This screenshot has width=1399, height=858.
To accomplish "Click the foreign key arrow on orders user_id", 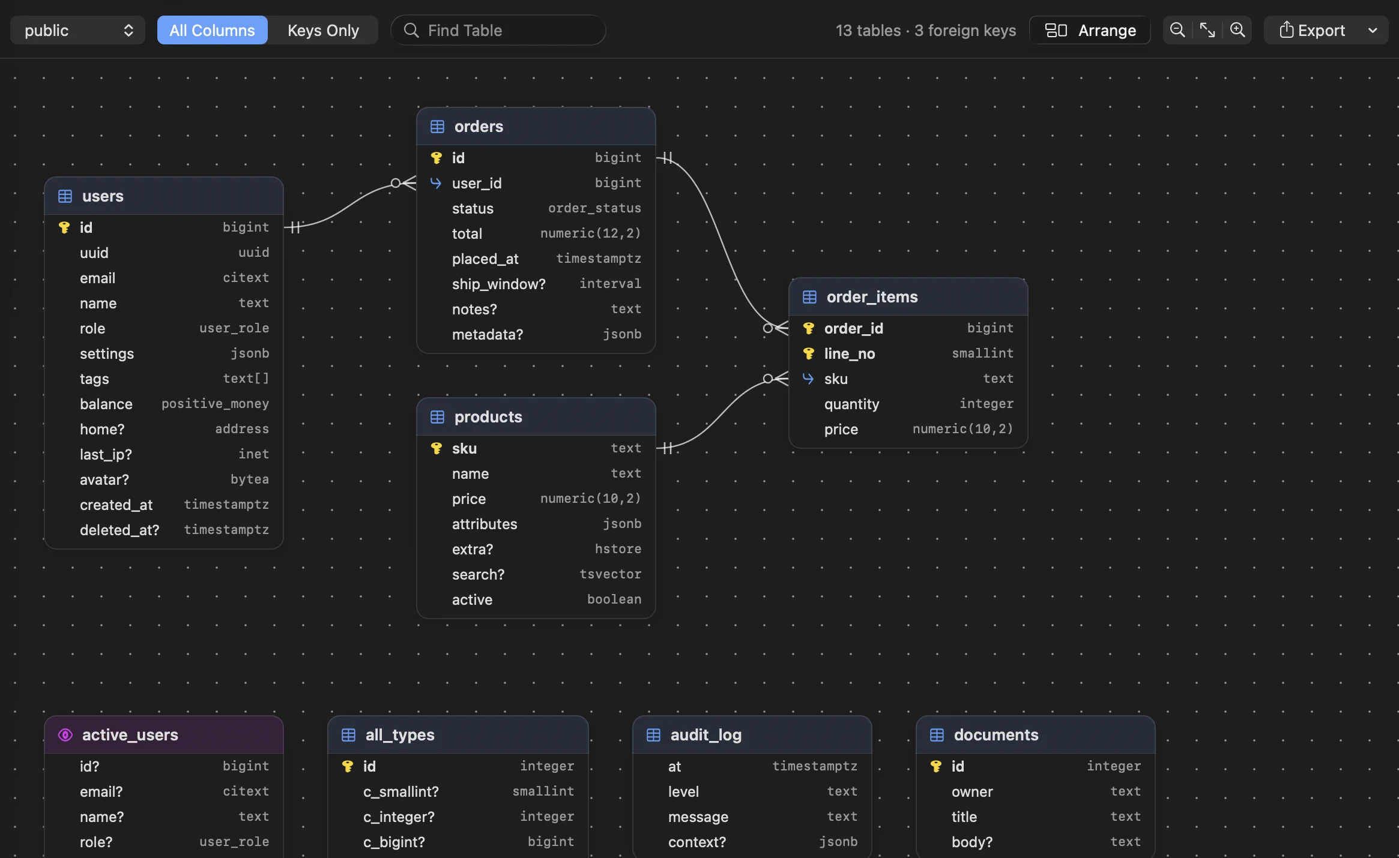I will (x=436, y=183).
